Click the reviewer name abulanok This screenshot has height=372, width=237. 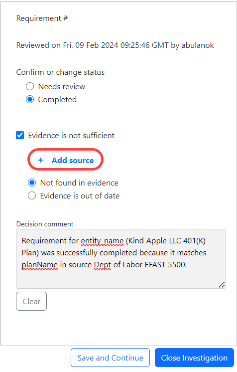pos(198,45)
